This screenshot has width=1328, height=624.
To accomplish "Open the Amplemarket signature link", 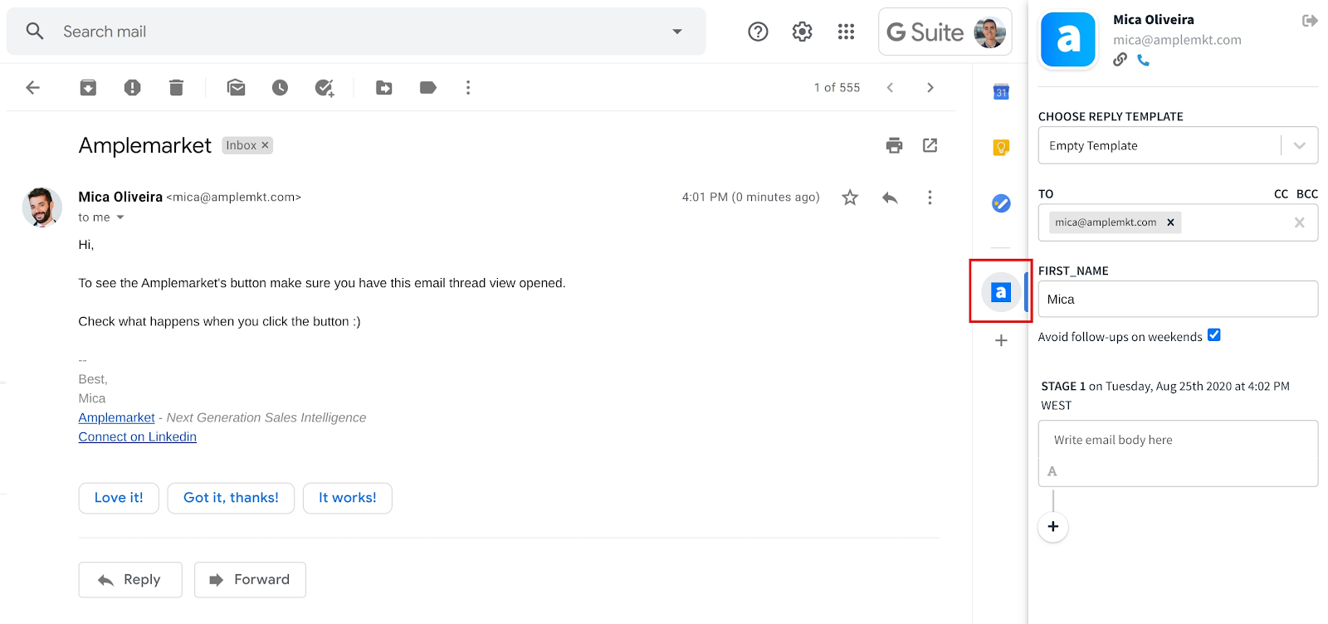I will (x=116, y=417).
